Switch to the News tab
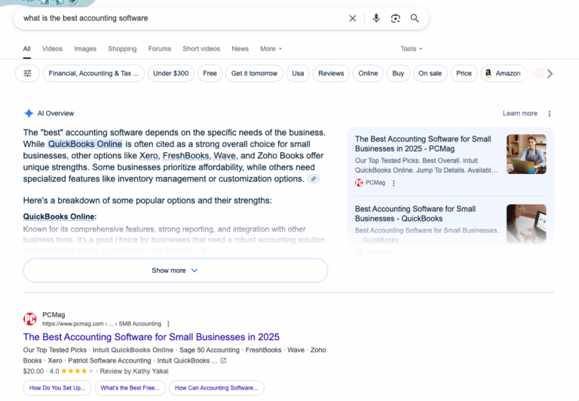This screenshot has width=579, height=401. click(240, 49)
